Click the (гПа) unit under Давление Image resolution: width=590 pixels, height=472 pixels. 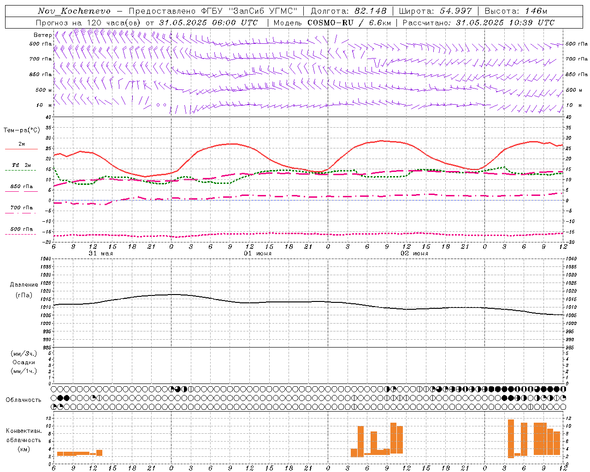(24, 295)
